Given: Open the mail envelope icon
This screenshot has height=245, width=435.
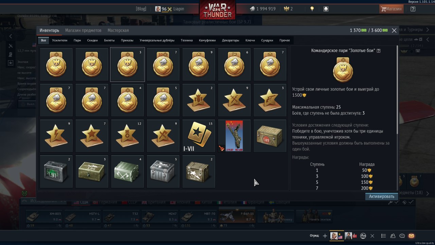Looking at the screenshot, I should 411,236.
